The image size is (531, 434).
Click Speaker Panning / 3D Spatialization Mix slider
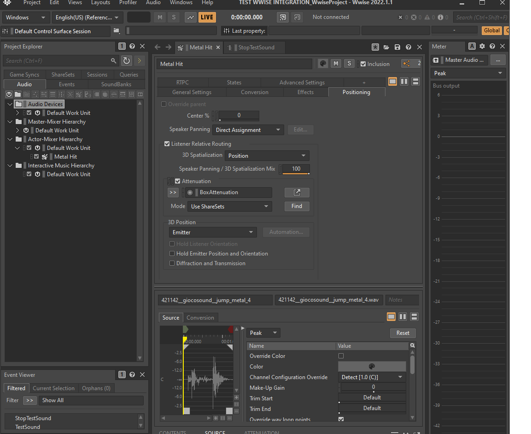(x=296, y=169)
